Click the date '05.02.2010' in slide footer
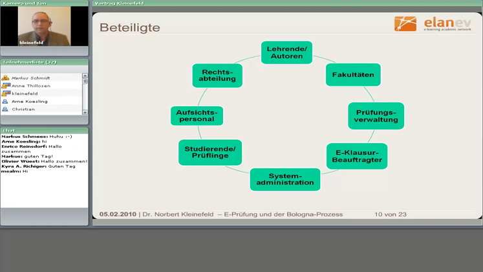The width and height of the screenshot is (483, 272). (118, 214)
